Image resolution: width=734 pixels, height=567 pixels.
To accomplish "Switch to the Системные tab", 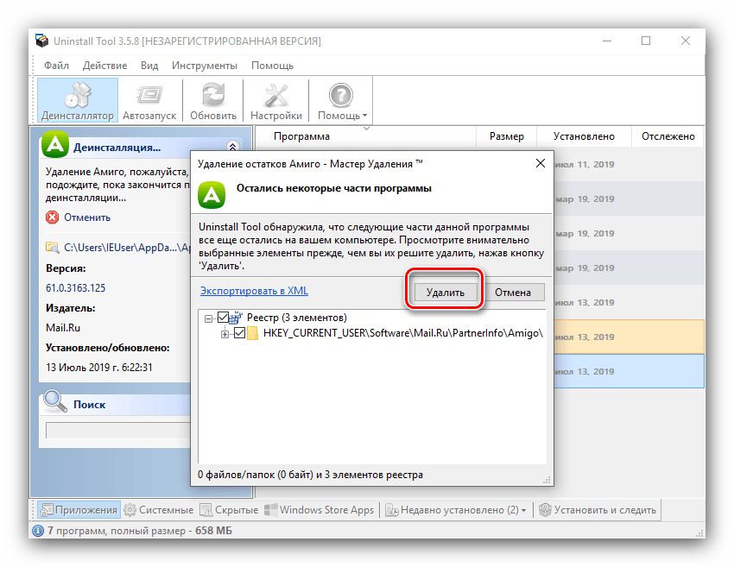I will pos(159,510).
